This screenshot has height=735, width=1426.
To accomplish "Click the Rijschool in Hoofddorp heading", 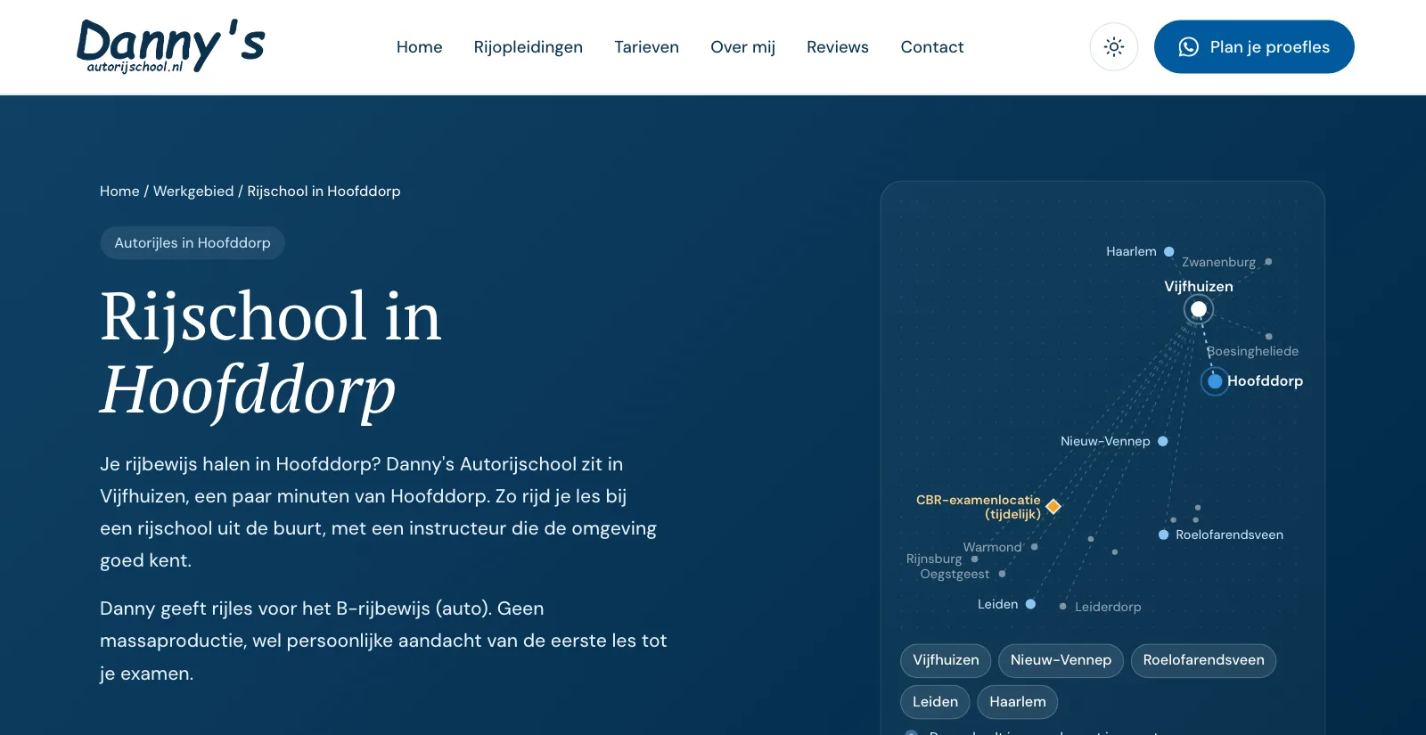I will coord(271,354).
